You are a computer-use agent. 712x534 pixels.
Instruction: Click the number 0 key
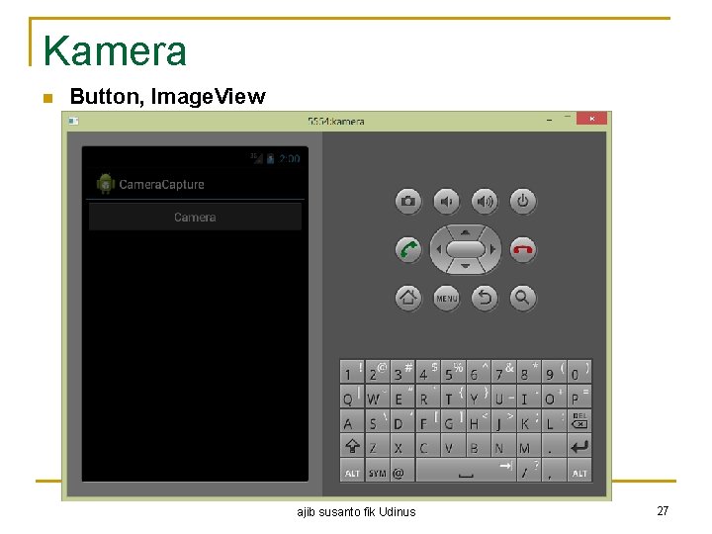click(x=579, y=372)
